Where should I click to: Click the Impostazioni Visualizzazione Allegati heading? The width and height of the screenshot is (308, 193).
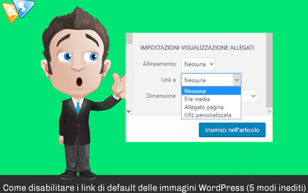click(x=197, y=48)
